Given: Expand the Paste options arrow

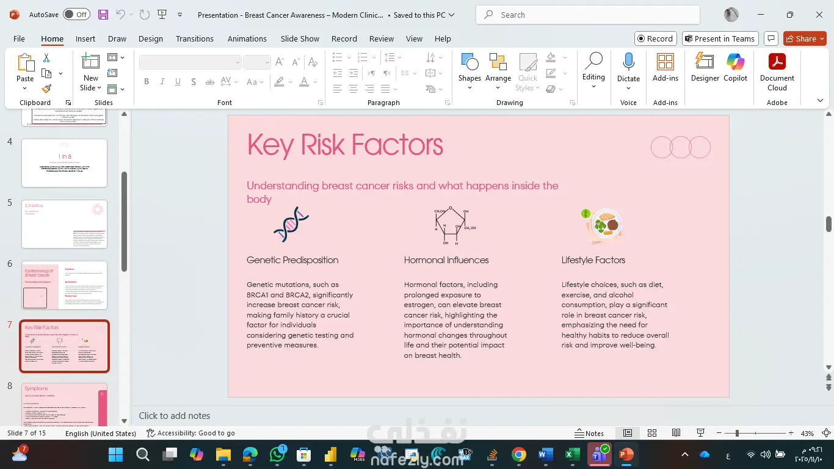Looking at the screenshot, I should (x=25, y=89).
